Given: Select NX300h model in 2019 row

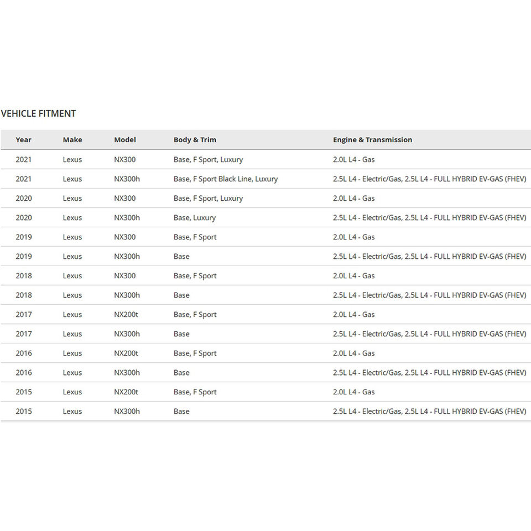Looking at the screenshot, I should [127, 256].
